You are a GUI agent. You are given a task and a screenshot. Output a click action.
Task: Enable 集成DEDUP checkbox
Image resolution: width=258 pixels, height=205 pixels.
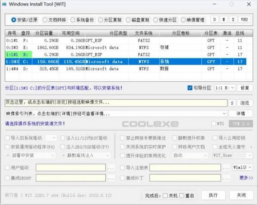(x=7, y=178)
